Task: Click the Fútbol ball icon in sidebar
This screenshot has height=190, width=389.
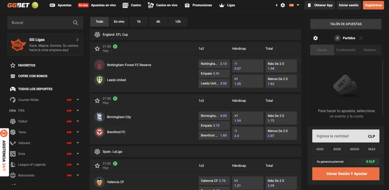Action: [13, 121]
